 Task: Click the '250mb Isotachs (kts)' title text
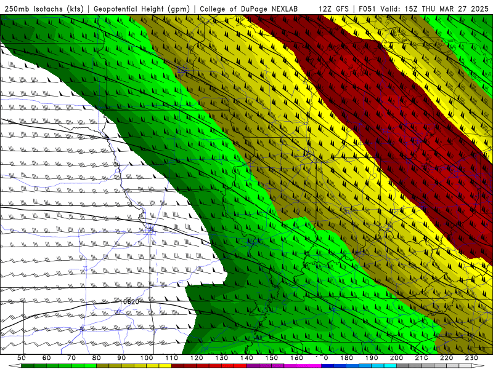click(44, 9)
